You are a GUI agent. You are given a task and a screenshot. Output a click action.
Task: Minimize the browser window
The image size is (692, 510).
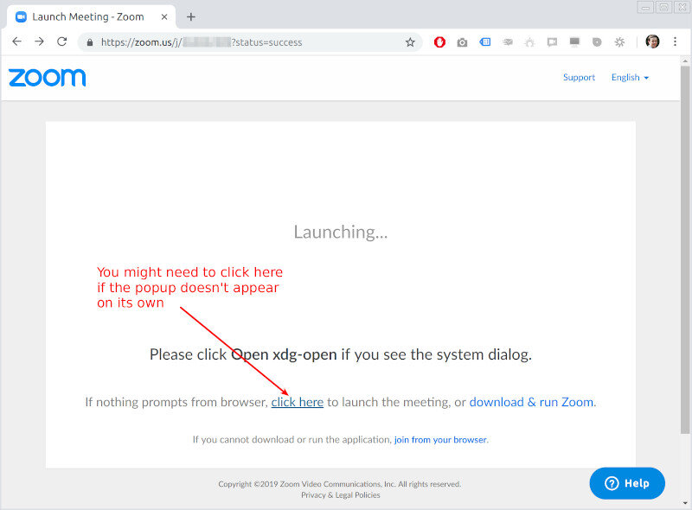pyautogui.click(x=645, y=7)
